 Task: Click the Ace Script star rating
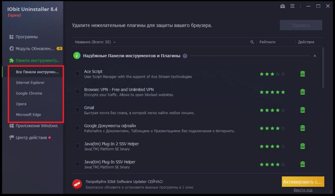(x=272, y=74)
